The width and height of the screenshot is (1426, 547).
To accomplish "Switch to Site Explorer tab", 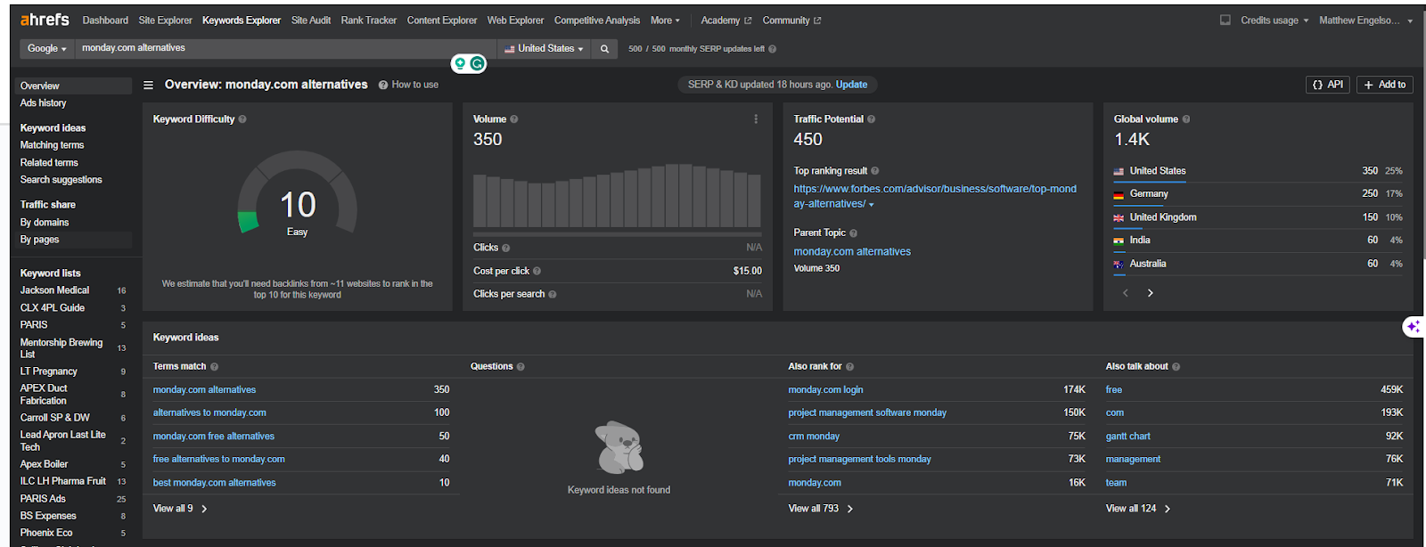I will pos(165,20).
